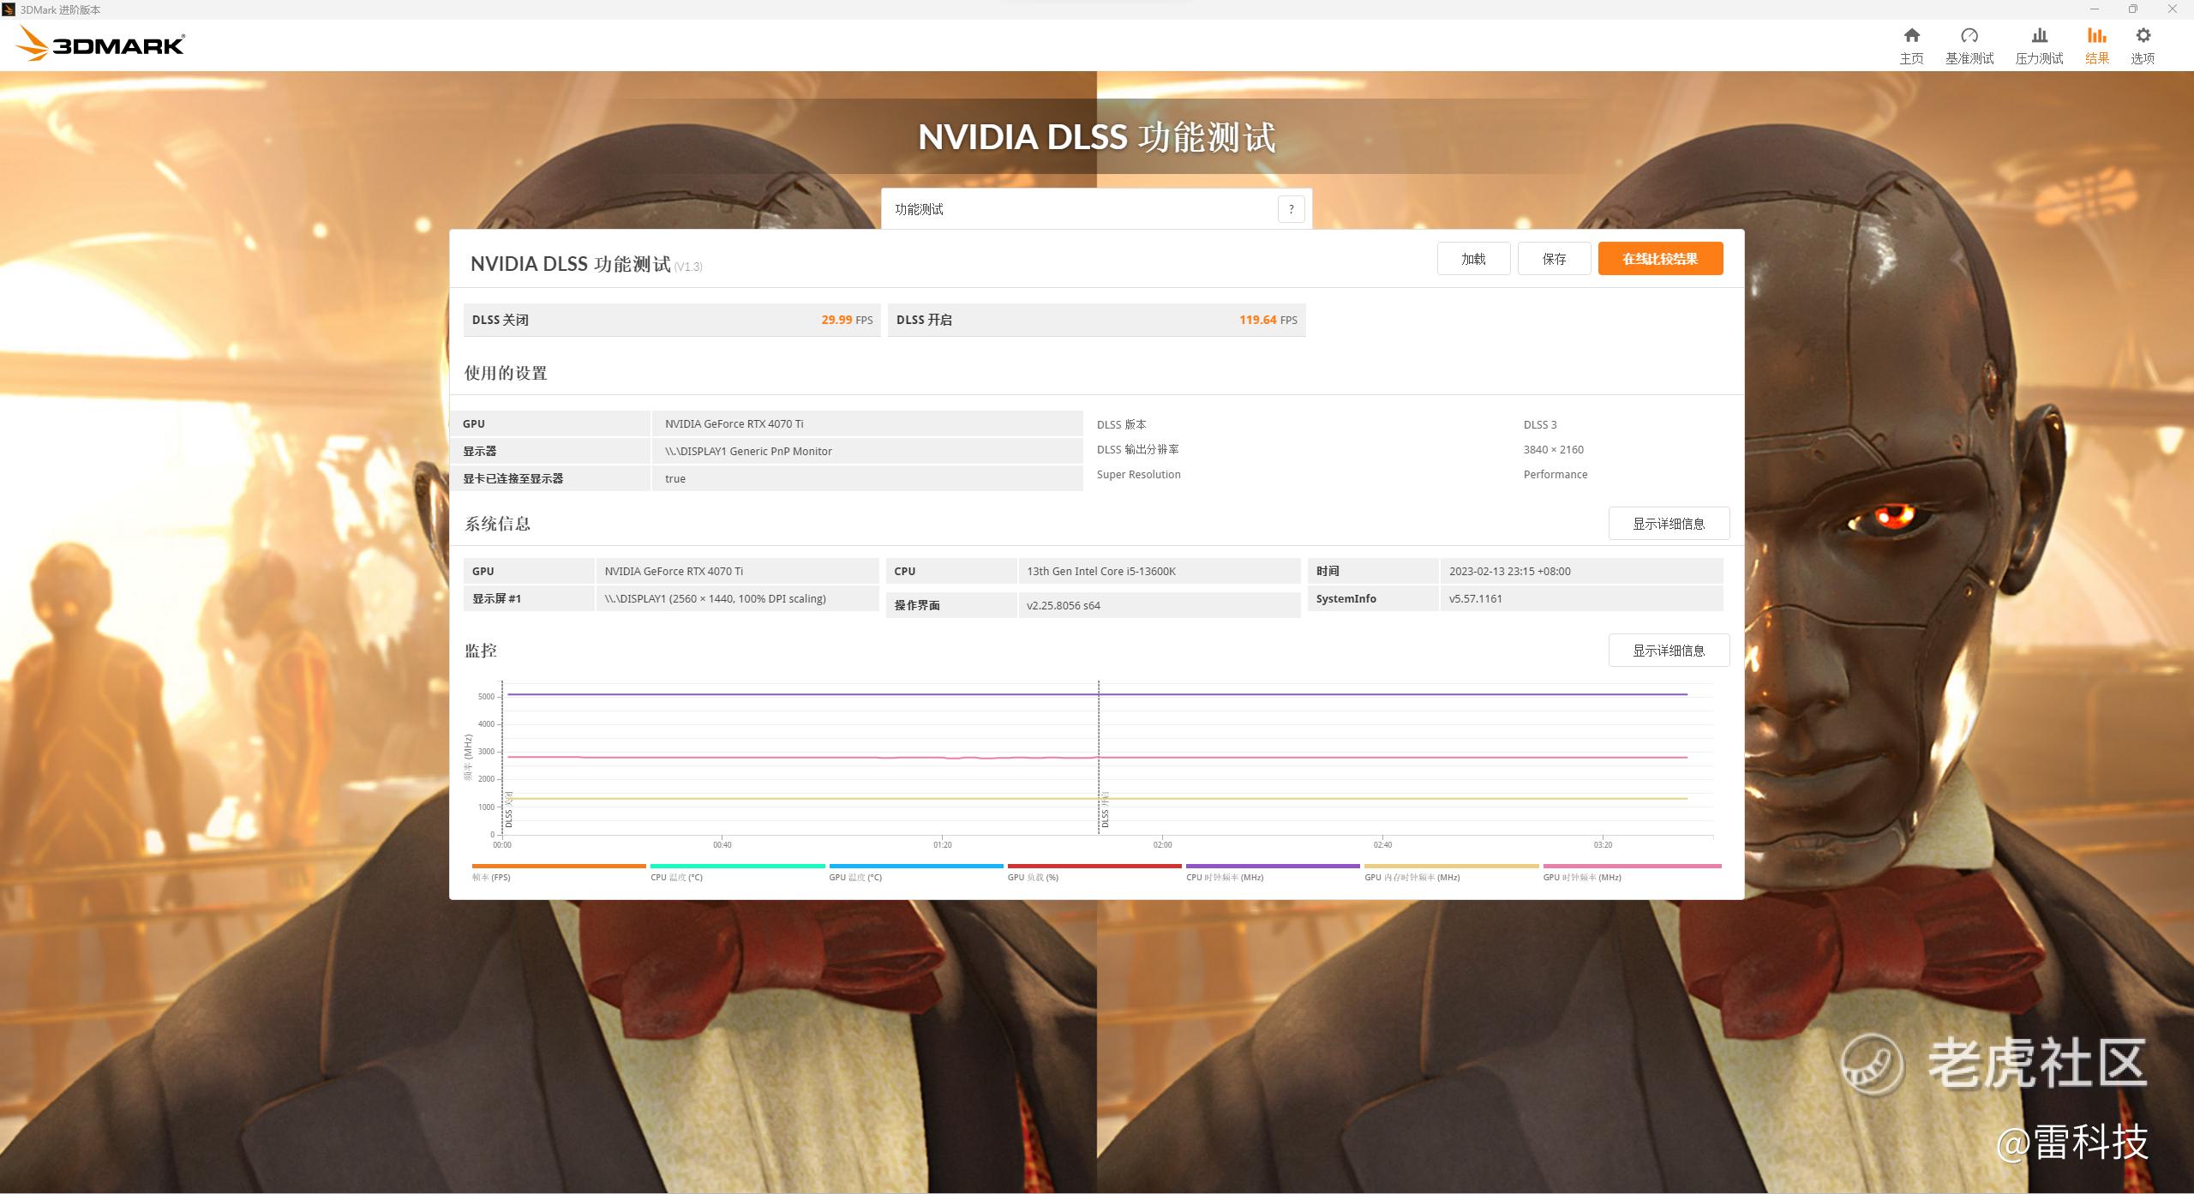Click the purple CPU clock frequency swatch
The width and height of the screenshot is (2194, 1194).
(1272, 867)
